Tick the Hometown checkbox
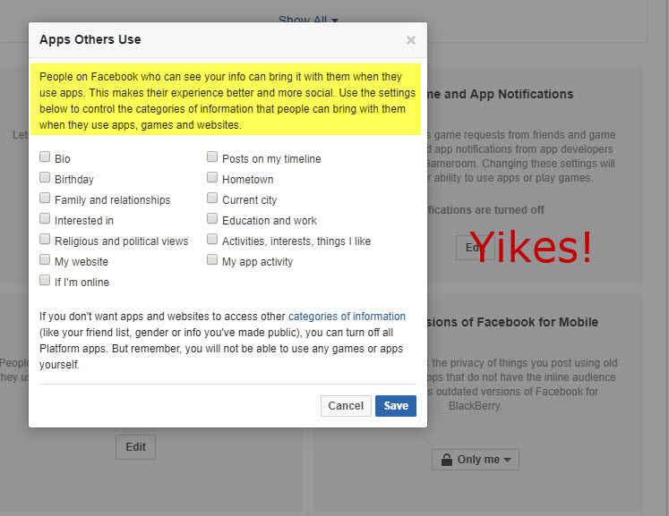Image resolution: width=669 pixels, height=516 pixels. click(x=212, y=177)
